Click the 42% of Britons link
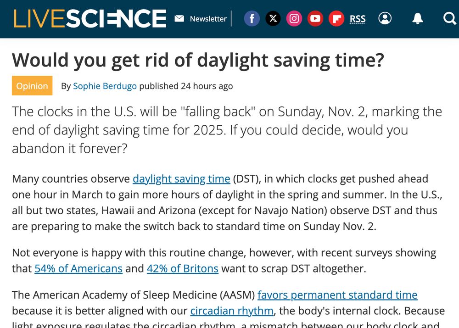The height and width of the screenshot is (328, 459). pyautogui.click(x=183, y=268)
